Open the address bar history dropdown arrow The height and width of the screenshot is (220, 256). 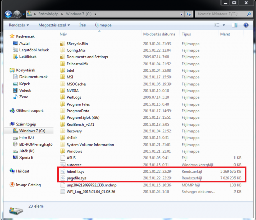182,14
